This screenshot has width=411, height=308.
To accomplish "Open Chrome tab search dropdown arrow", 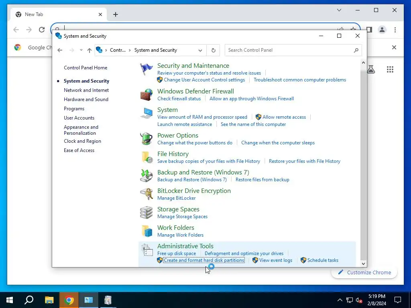I will point(339,10).
